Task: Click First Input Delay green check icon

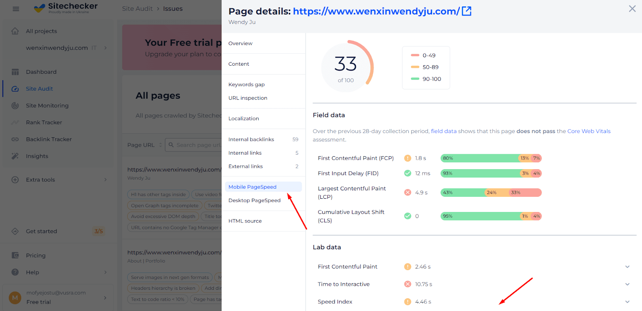Action: click(x=408, y=173)
